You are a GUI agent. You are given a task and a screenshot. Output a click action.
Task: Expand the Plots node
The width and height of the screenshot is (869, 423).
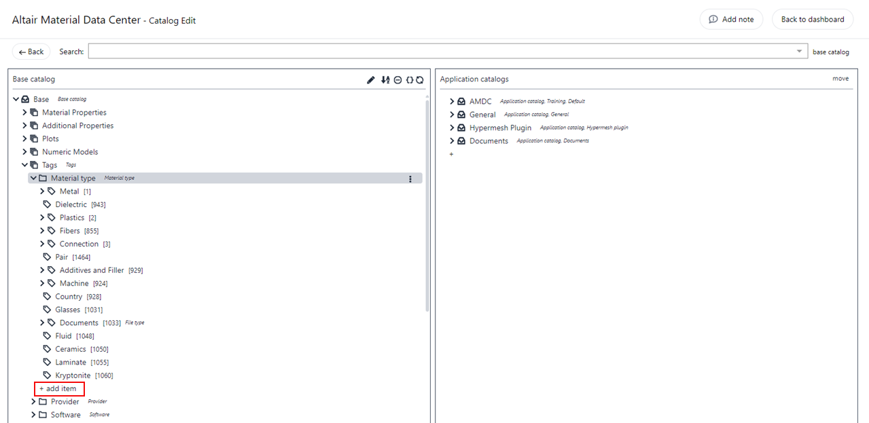(25, 139)
